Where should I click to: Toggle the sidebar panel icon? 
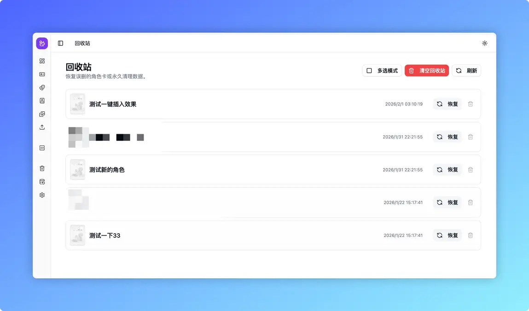pos(60,43)
